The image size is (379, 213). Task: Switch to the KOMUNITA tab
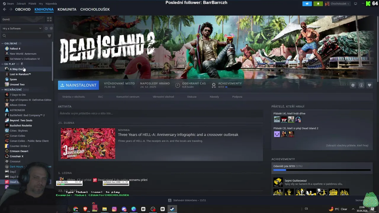(x=67, y=9)
